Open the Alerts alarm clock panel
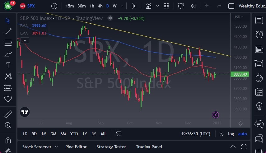 259,35
